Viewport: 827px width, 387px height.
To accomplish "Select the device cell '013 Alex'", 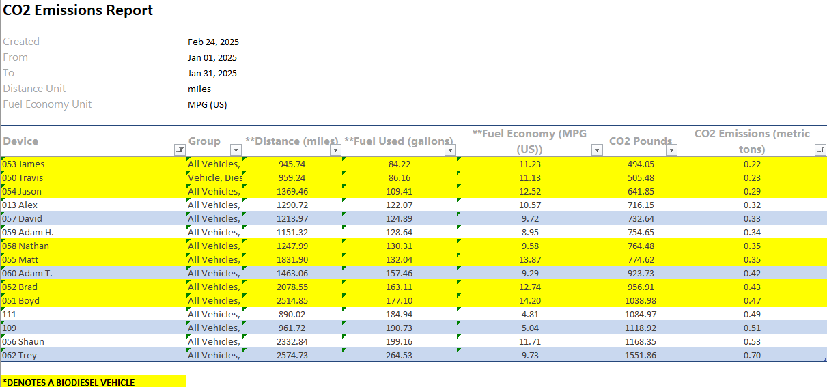I will (94, 205).
